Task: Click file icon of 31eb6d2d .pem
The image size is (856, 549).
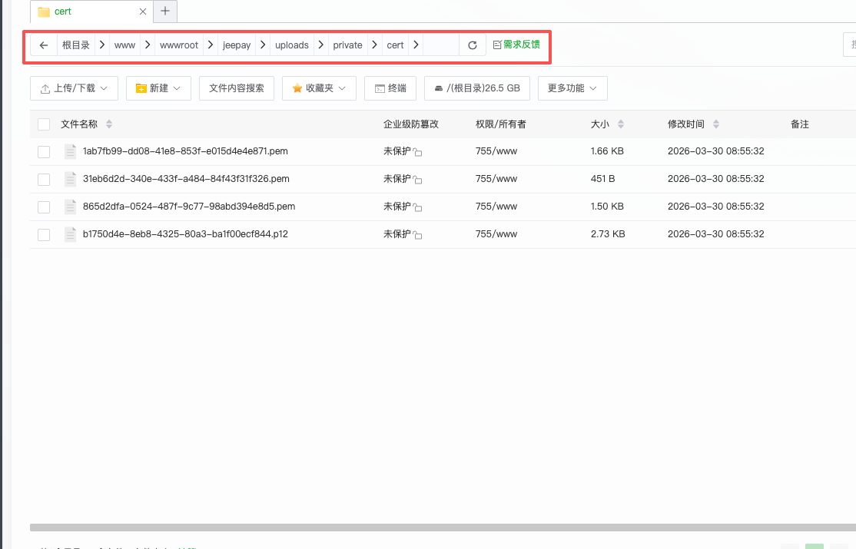Action: [x=70, y=179]
